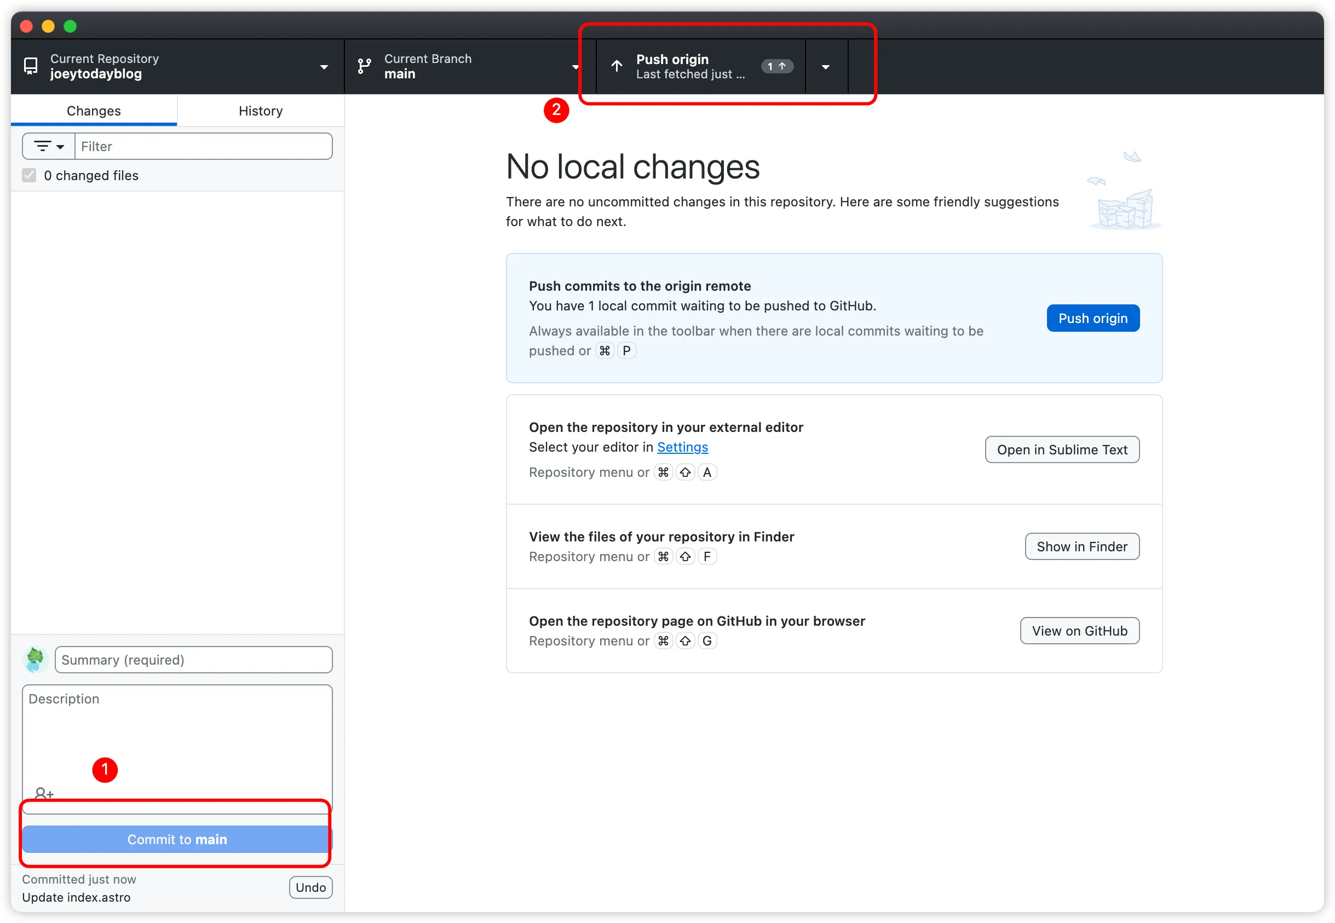1335x923 pixels.
Task: Open the Current Branch dropdown
Action: pos(574,67)
